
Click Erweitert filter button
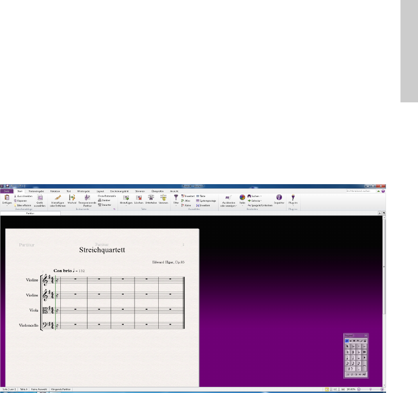188,196
